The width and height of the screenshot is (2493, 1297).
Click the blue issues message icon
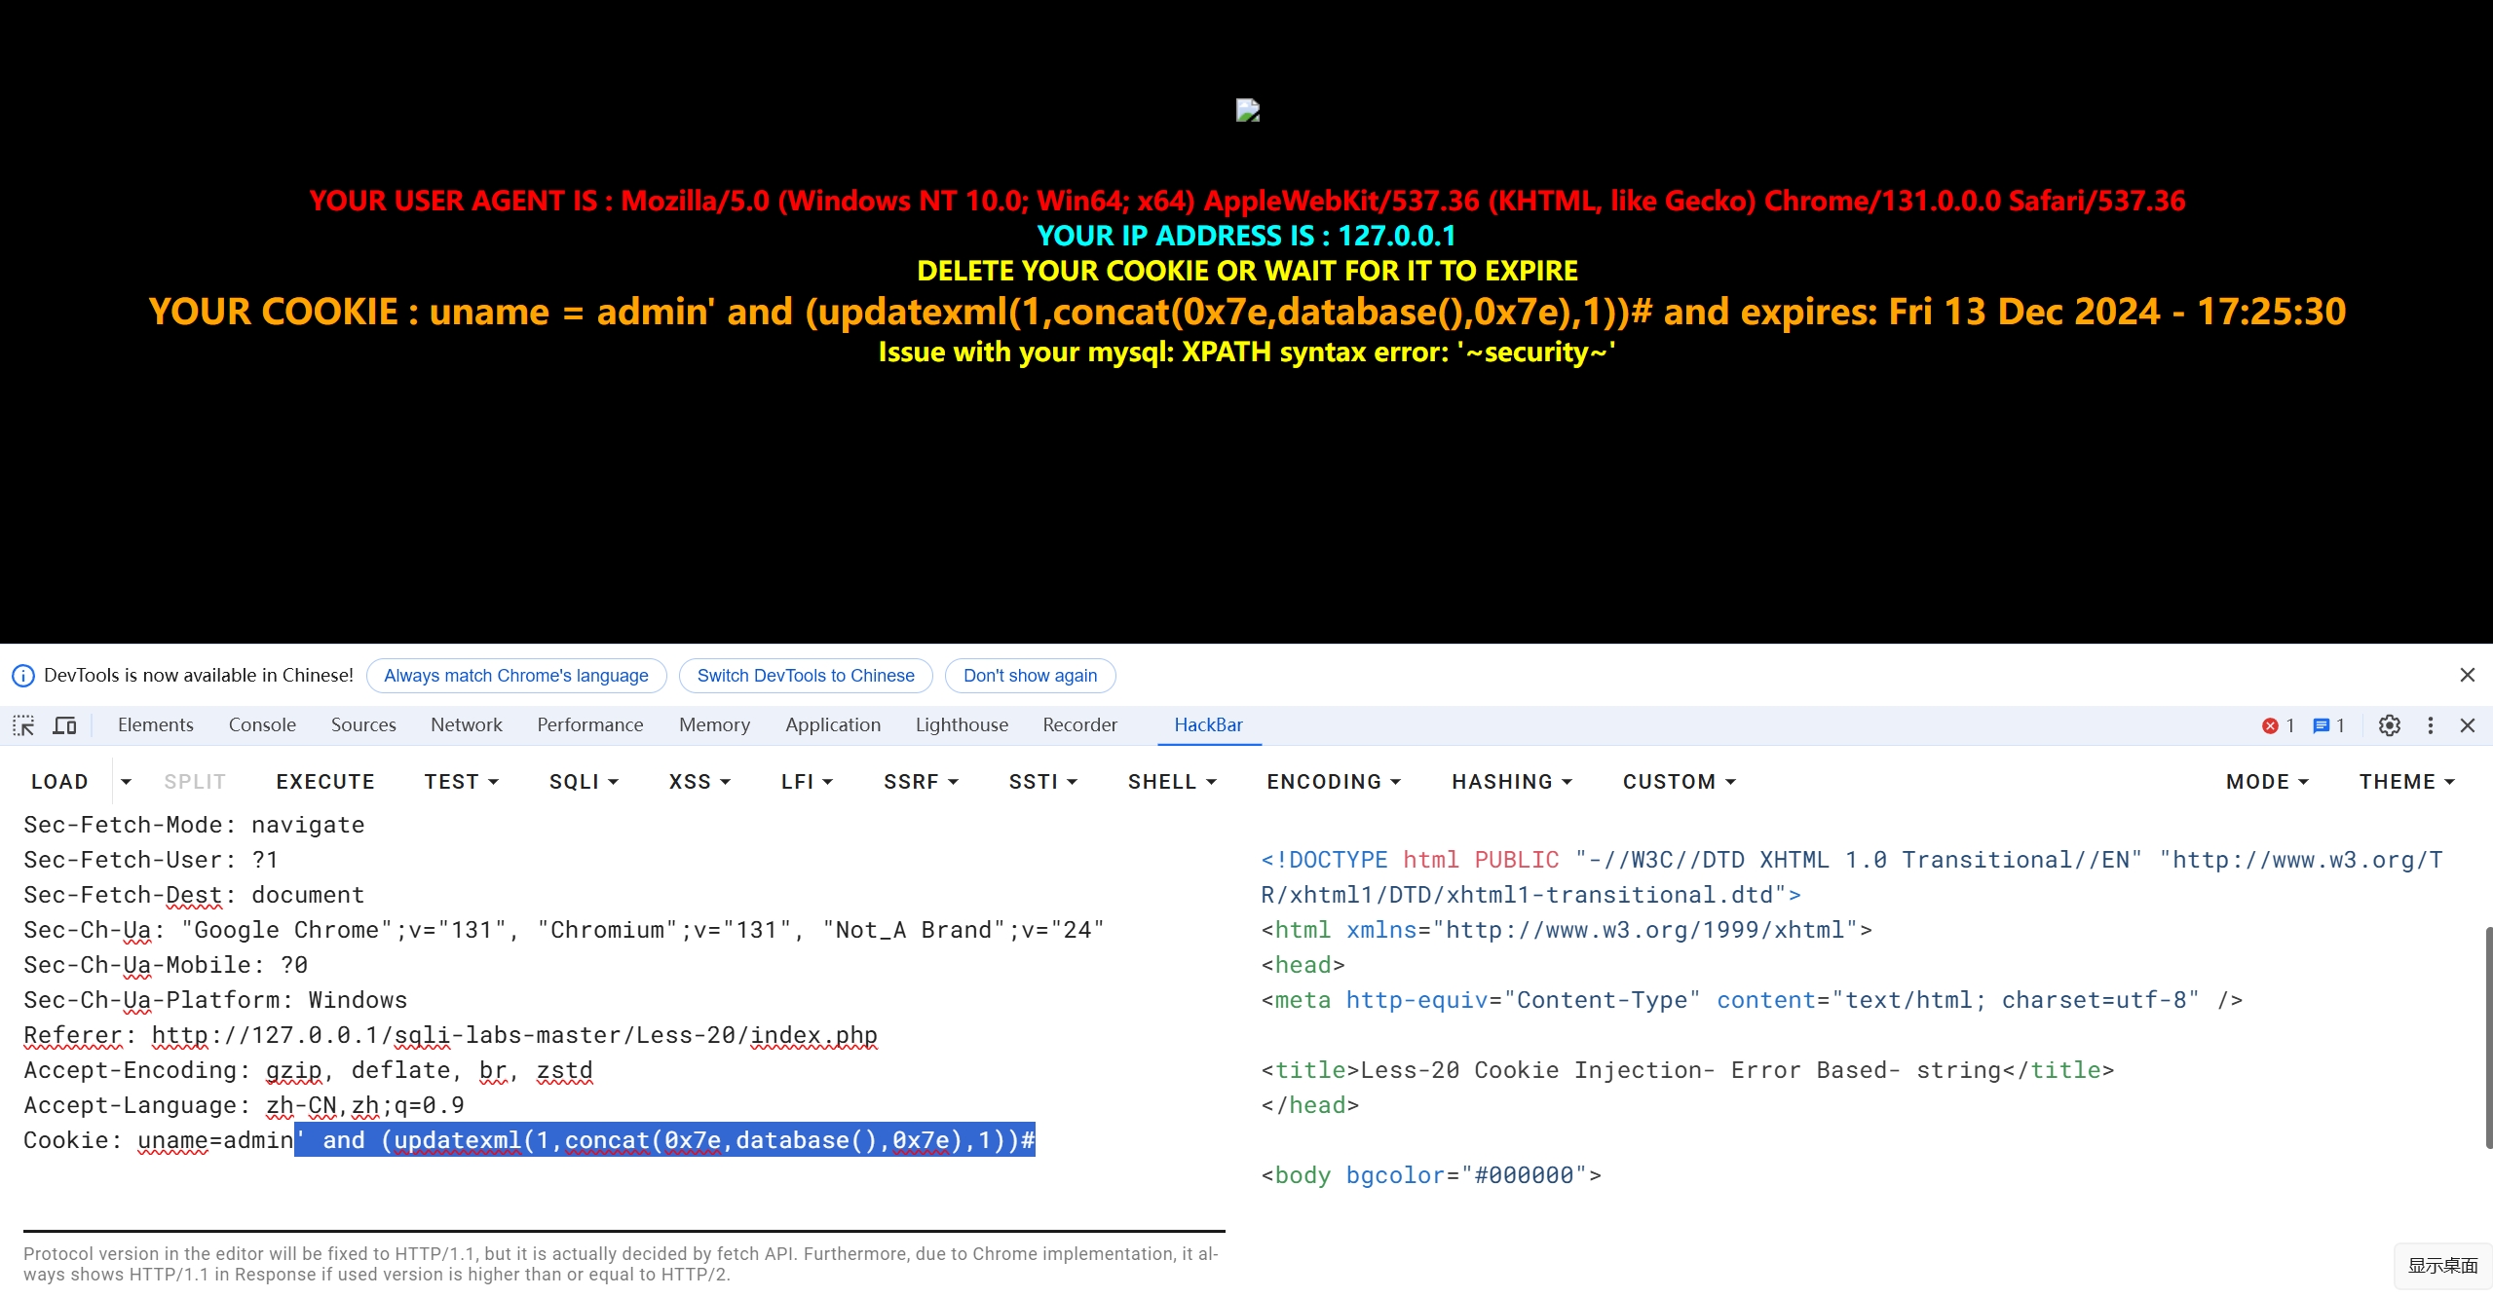click(2321, 725)
